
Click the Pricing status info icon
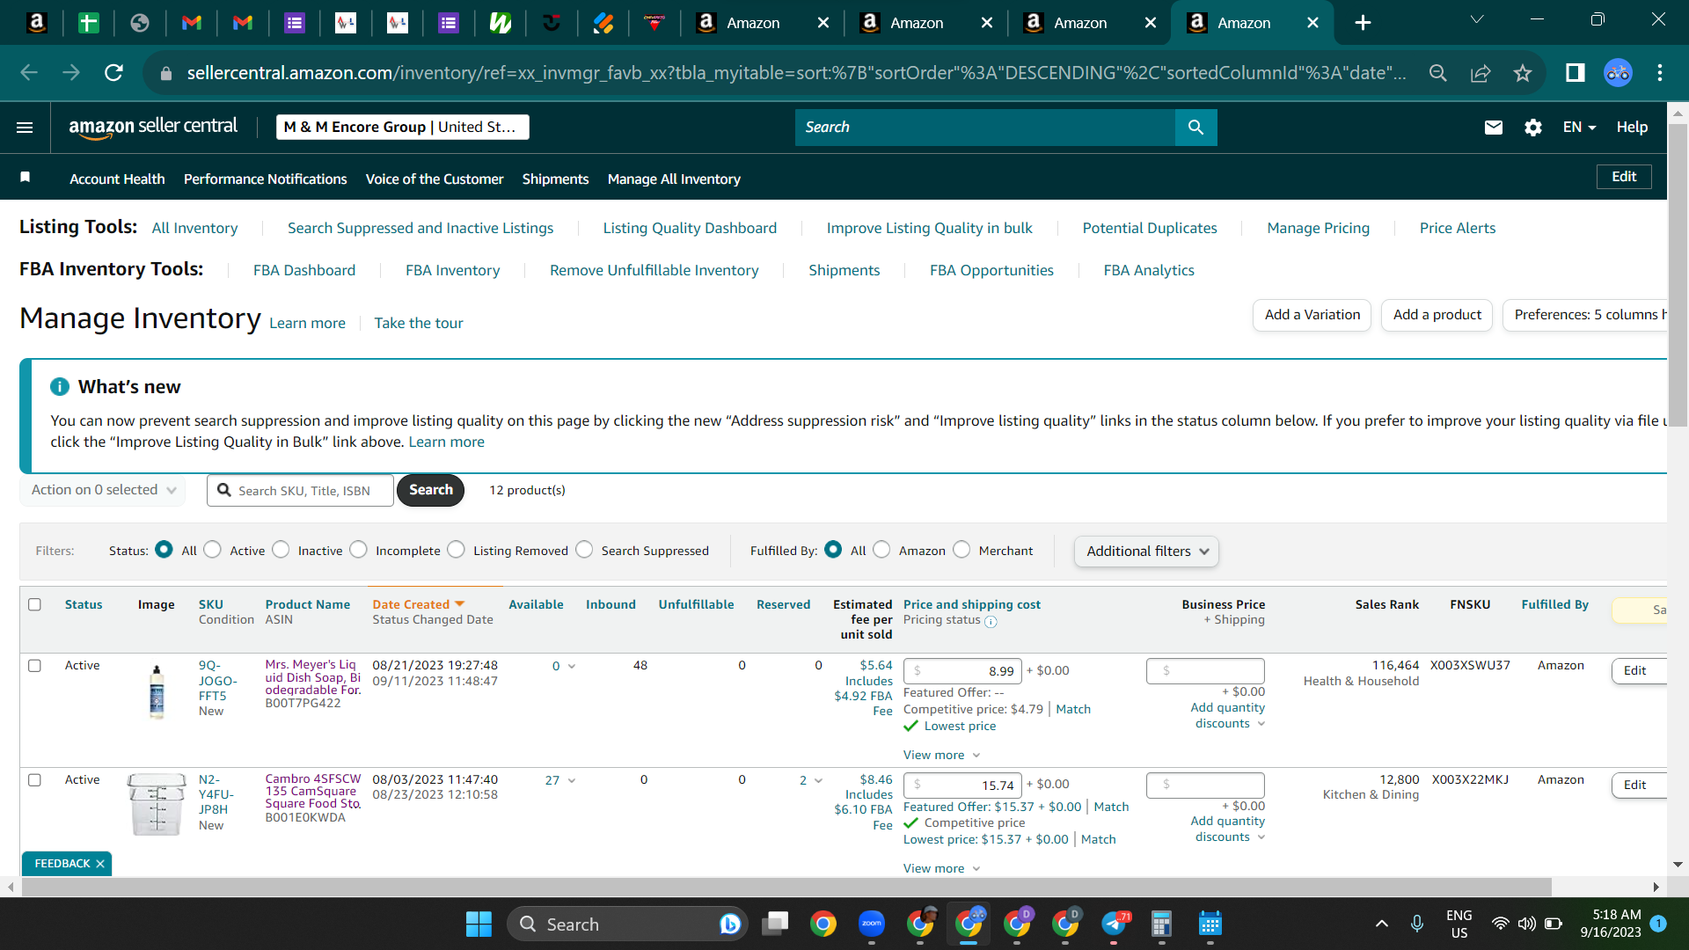pos(991,622)
